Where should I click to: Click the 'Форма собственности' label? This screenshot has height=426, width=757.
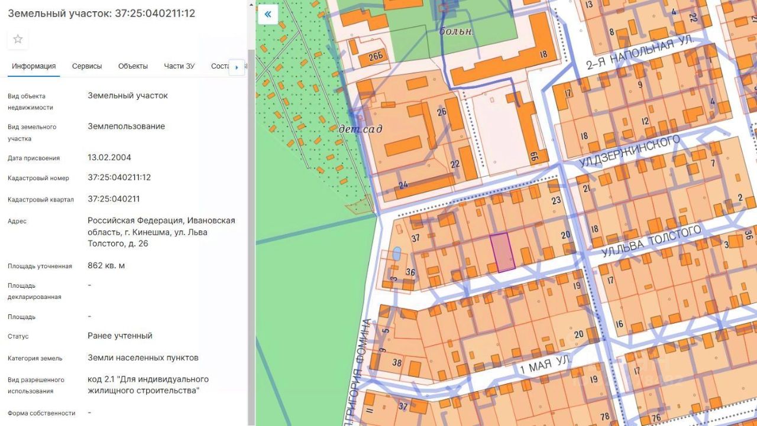(x=41, y=414)
